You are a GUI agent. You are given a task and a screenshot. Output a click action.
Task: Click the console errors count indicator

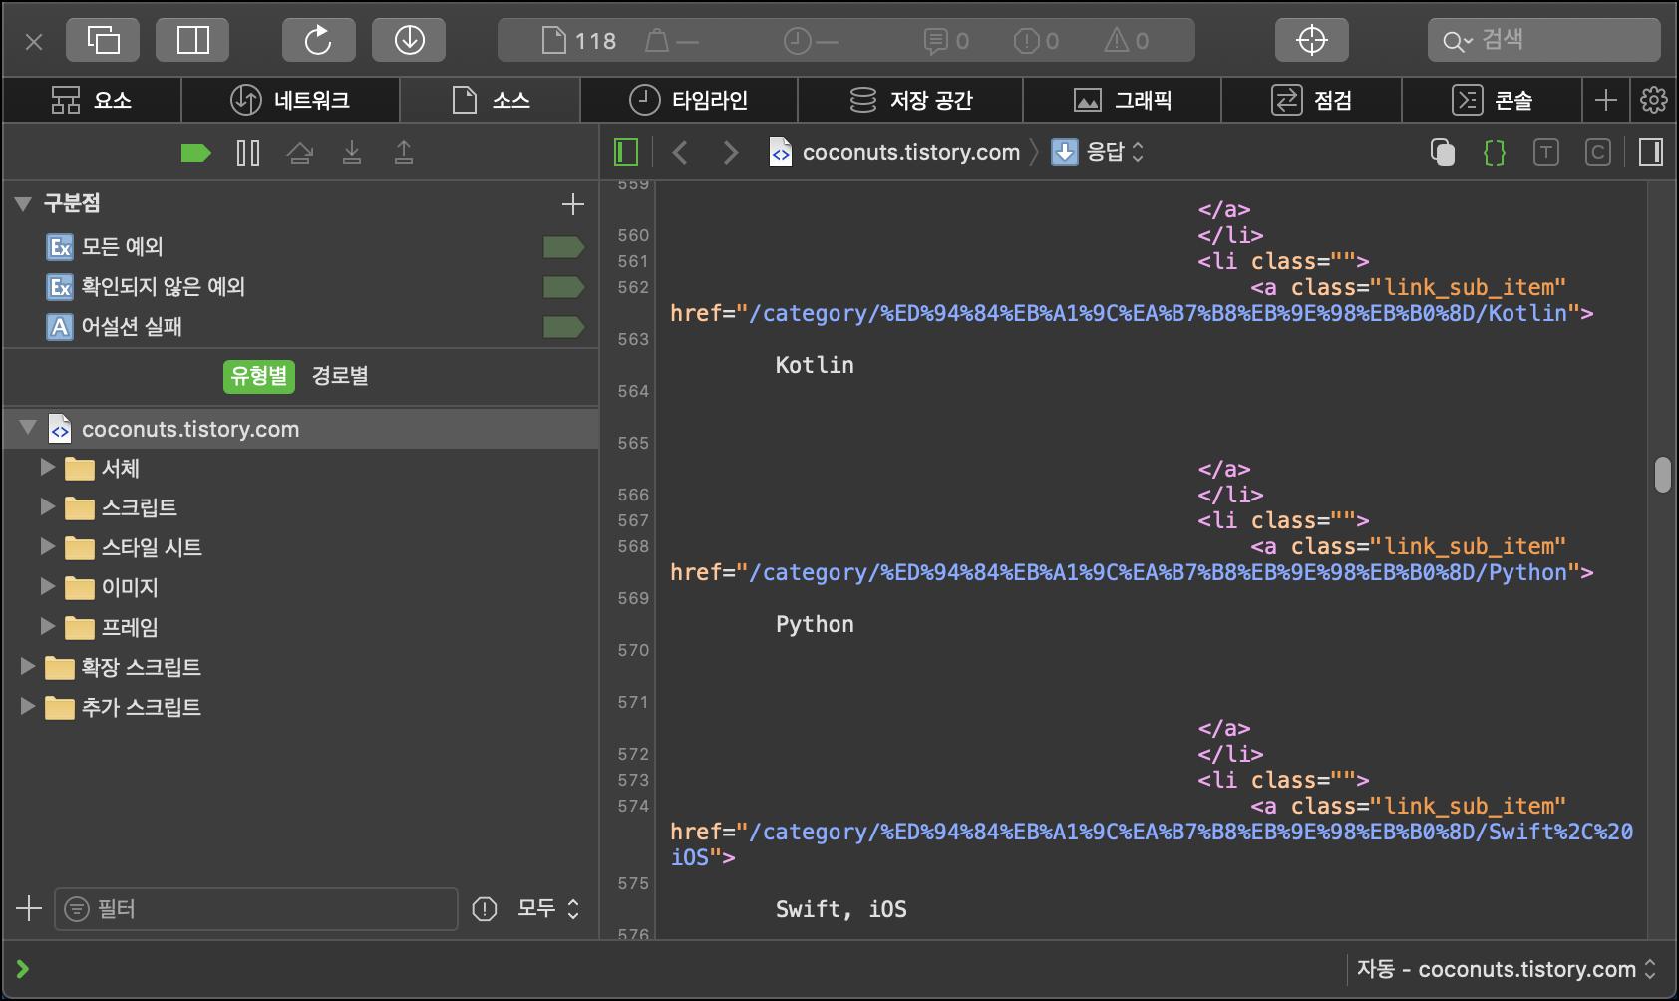pyautogui.click(x=1037, y=41)
